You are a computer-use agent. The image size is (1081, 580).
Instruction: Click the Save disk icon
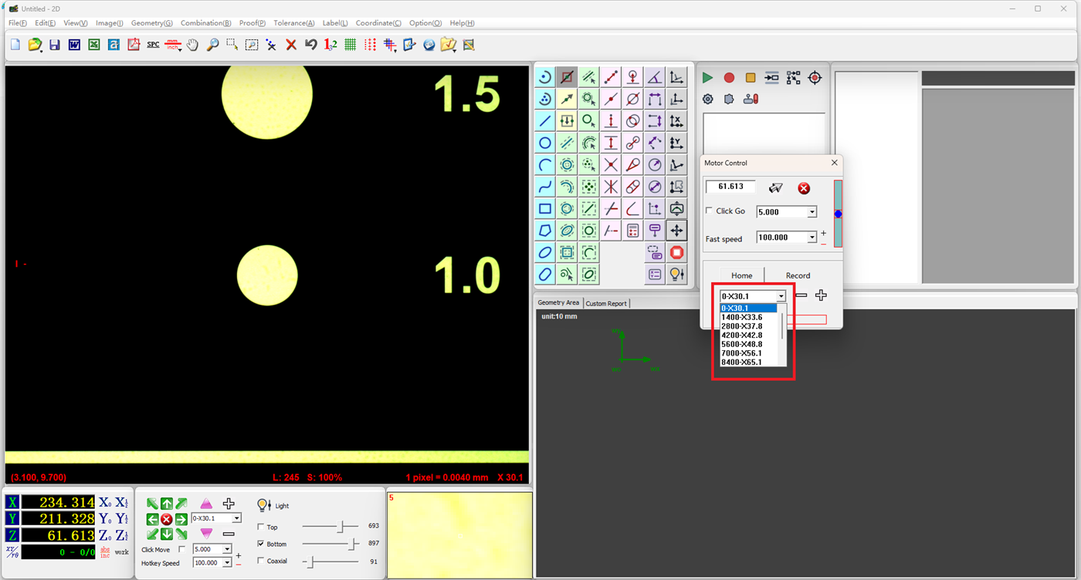54,45
